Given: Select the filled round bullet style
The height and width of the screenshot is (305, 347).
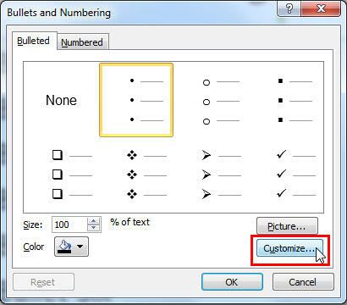Looking at the screenshot, I should (x=136, y=100).
